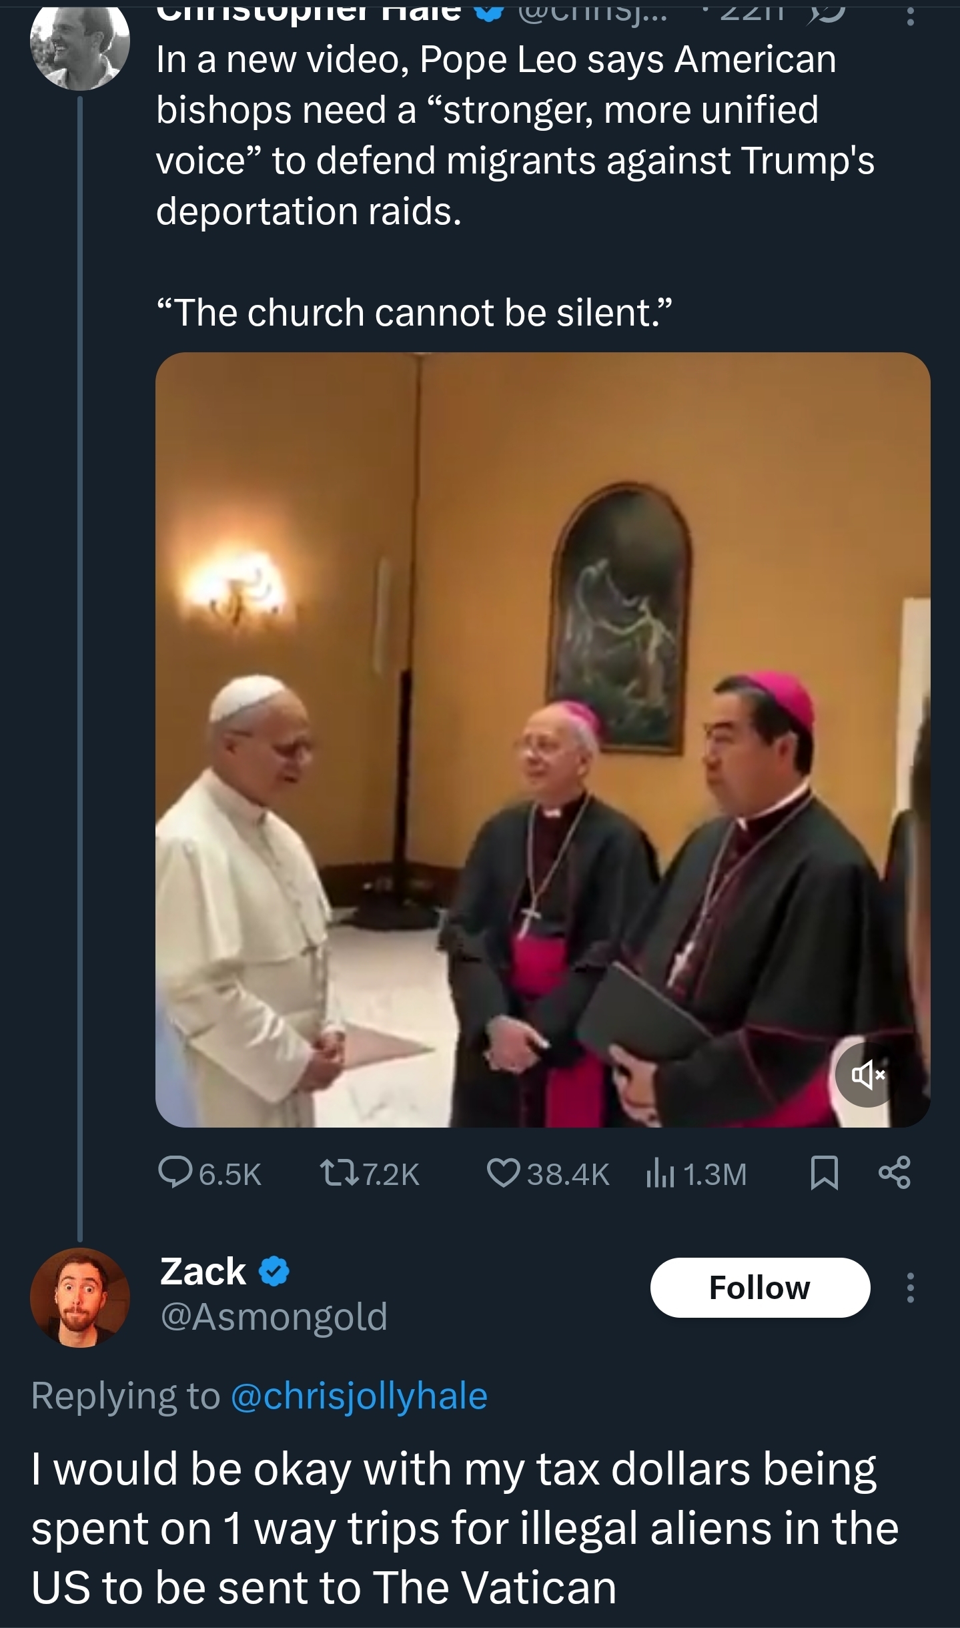Screen dimensions: 960x1628
Task: Open Zack's profile picture
Action: pyautogui.click(x=79, y=1297)
